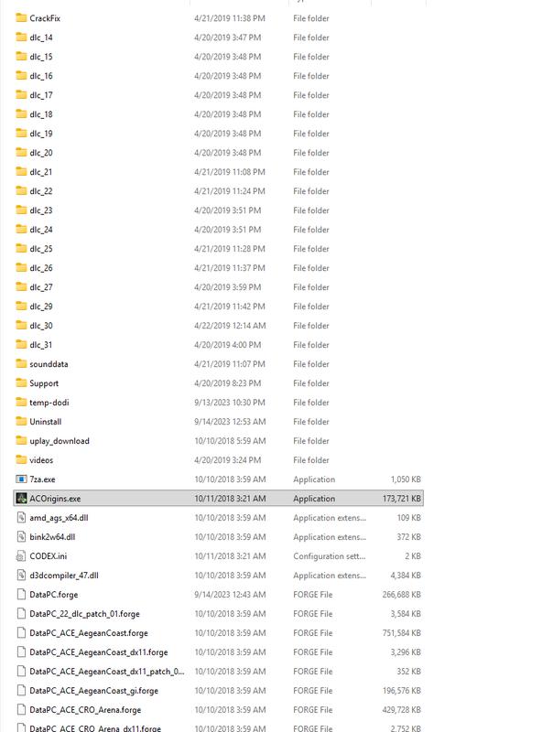Click the dlc_29 folder icon

pos(21,307)
